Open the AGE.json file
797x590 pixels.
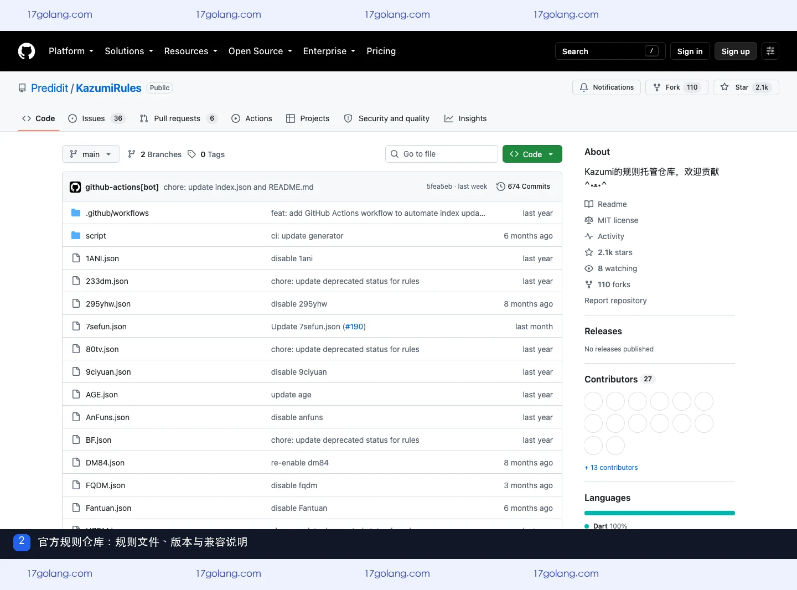point(102,395)
